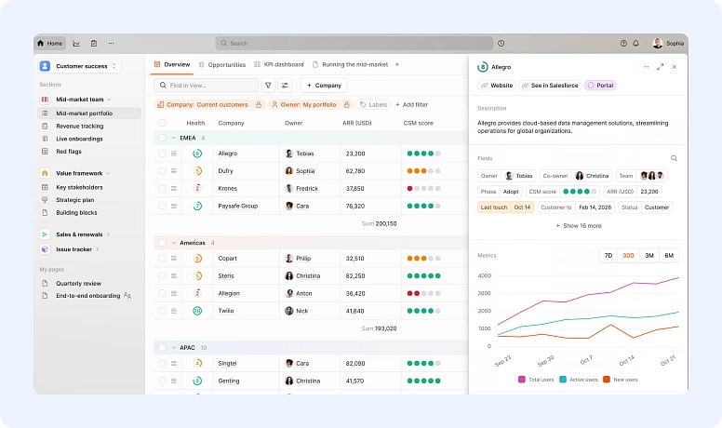
Task: Select all rows with header checkbox
Action: pos(162,123)
